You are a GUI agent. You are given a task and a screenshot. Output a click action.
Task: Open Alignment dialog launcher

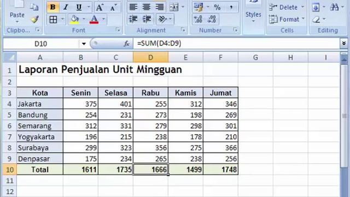(183, 30)
